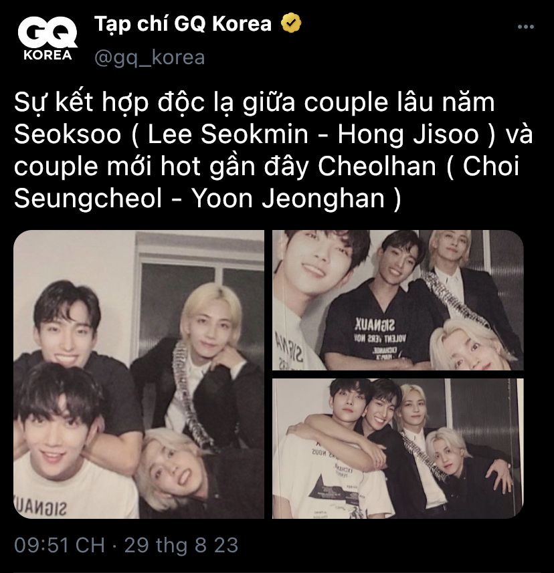The width and height of the screenshot is (554, 573).
Task: Click the tweet timestamp 09:51 CH
Action: [x=60, y=545]
